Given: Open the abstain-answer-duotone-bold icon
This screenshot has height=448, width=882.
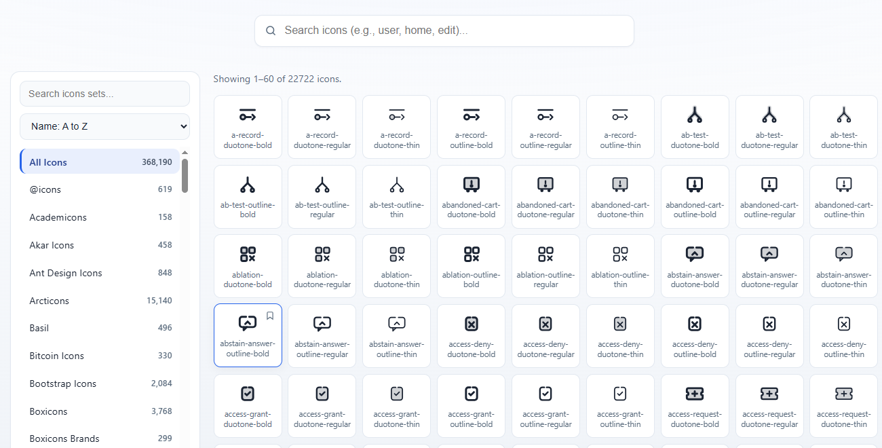Looking at the screenshot, I should point(695,266).
